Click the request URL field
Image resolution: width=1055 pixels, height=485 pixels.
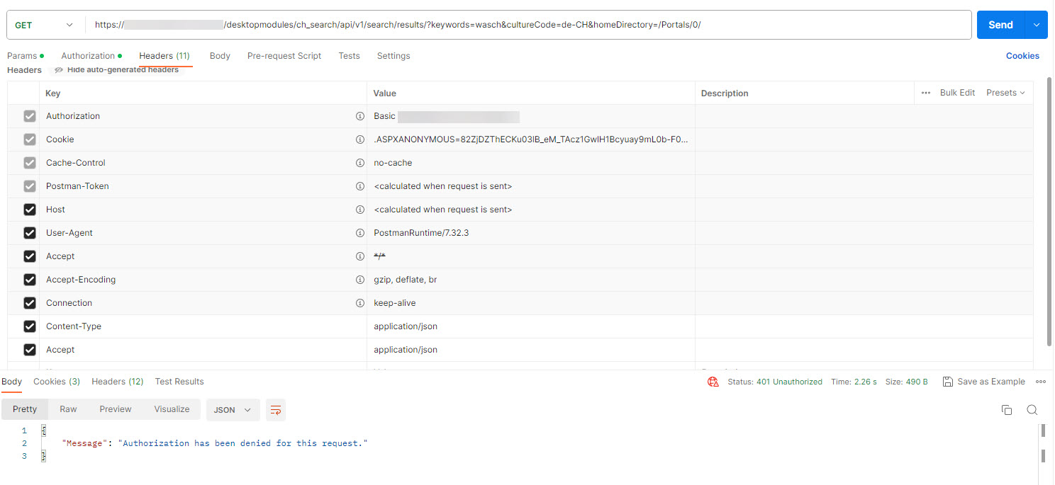pyautogui.click(x=528, y=25)
